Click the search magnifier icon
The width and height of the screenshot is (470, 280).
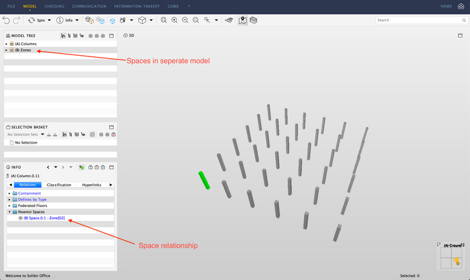point(464,20)
